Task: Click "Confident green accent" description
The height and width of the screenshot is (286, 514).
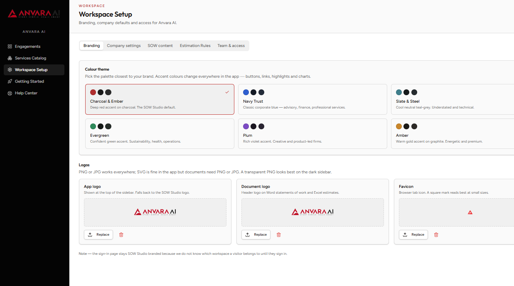Action: (135, 141)
